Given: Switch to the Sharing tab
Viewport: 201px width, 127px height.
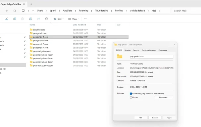Looking at the screenshot, I should (127, 50).
